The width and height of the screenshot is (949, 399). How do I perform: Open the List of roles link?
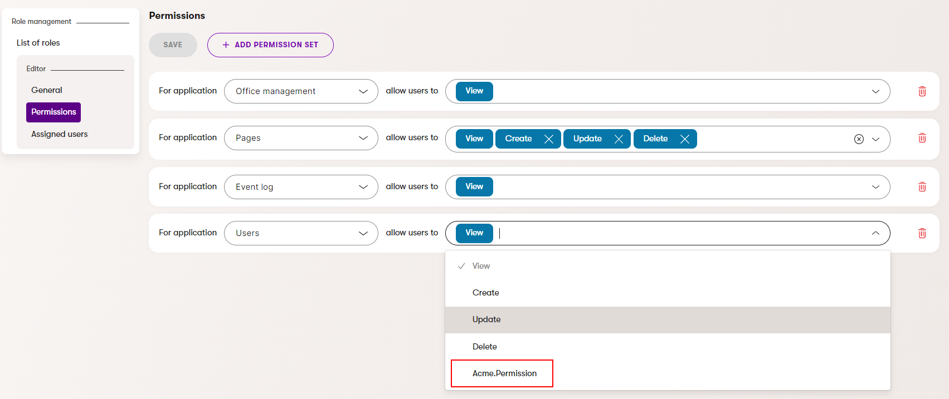[x=38, y=43]
